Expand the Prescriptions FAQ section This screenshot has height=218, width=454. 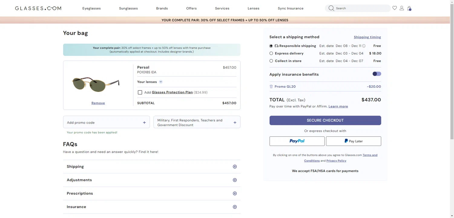pos(235,194)
